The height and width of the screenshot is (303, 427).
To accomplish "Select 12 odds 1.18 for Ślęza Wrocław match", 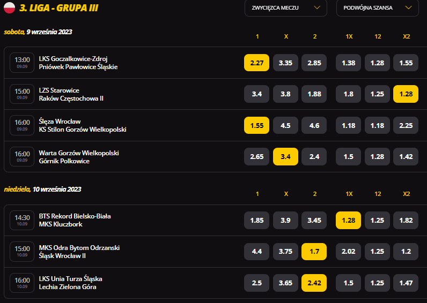I will [x=377, y=125].
